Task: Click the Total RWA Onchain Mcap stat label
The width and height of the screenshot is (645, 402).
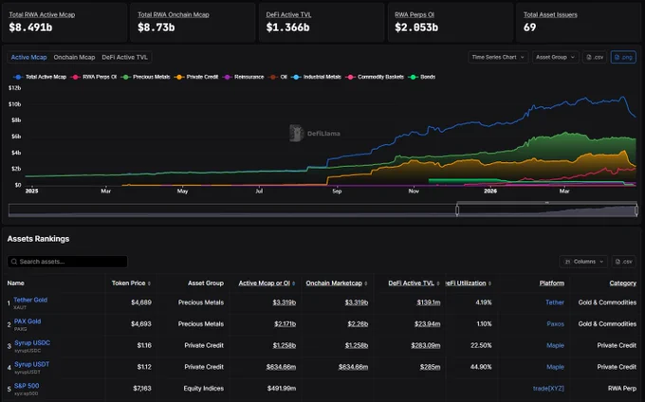Action: tap(174, 15)
